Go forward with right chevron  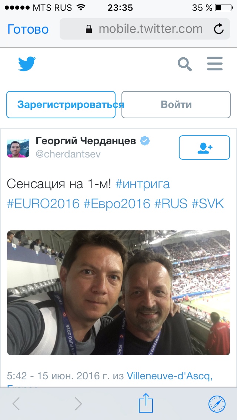(78, 403)
